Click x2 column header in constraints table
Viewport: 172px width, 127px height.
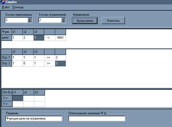[28, 52]
